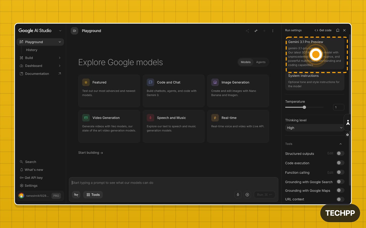Image resolution: width=366 pixels, height=228 pixels.
Task: Click the PRO badge in account row
Action: 56,196
